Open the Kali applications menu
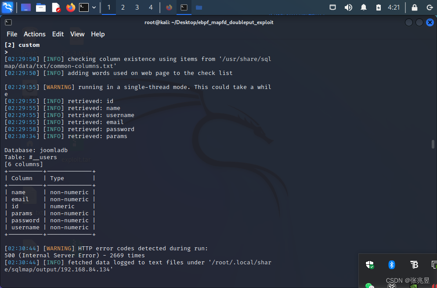437x288 pixels. [7, 7]
